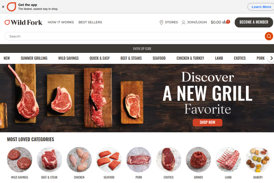Click the orange search magnifier icon
The image size is (274, 183).
point(269,36)
